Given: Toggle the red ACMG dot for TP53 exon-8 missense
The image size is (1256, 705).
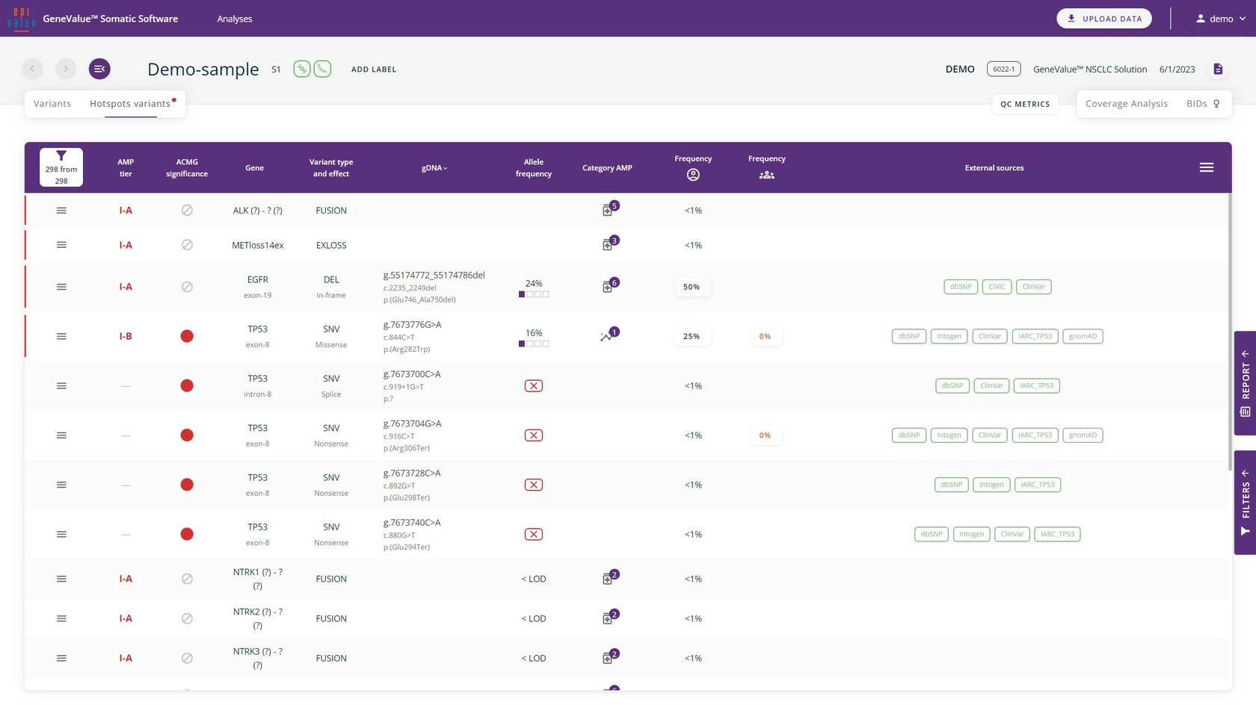Looking at the screenshot, I should coord(187,337).
